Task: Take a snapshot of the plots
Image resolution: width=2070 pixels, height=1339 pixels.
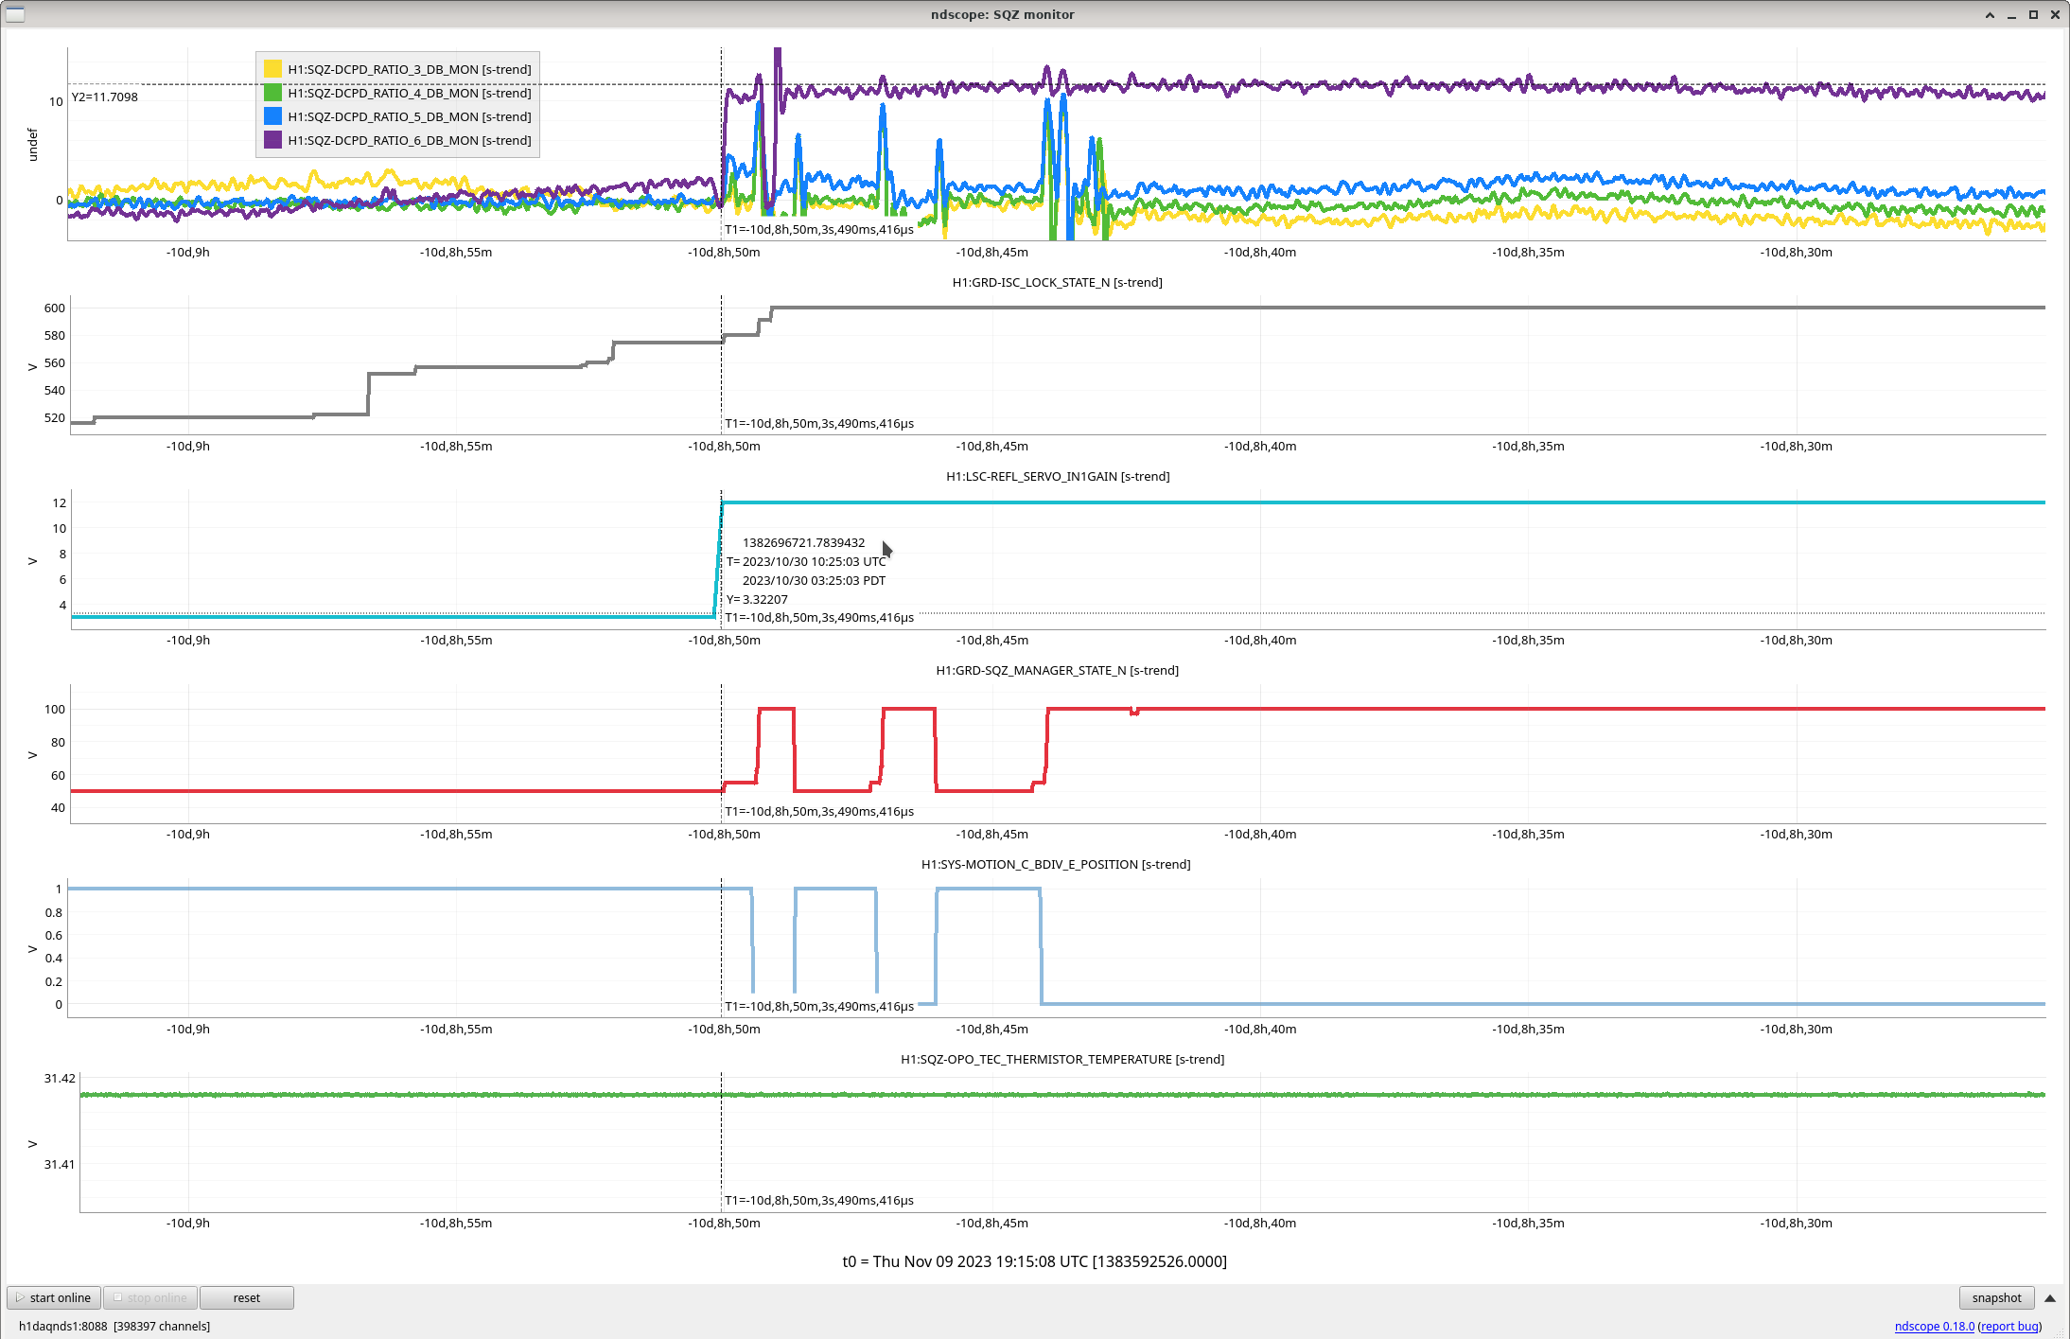Action: click(1995, 1297)
